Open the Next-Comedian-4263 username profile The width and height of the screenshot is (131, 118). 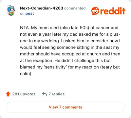(42, 8)
